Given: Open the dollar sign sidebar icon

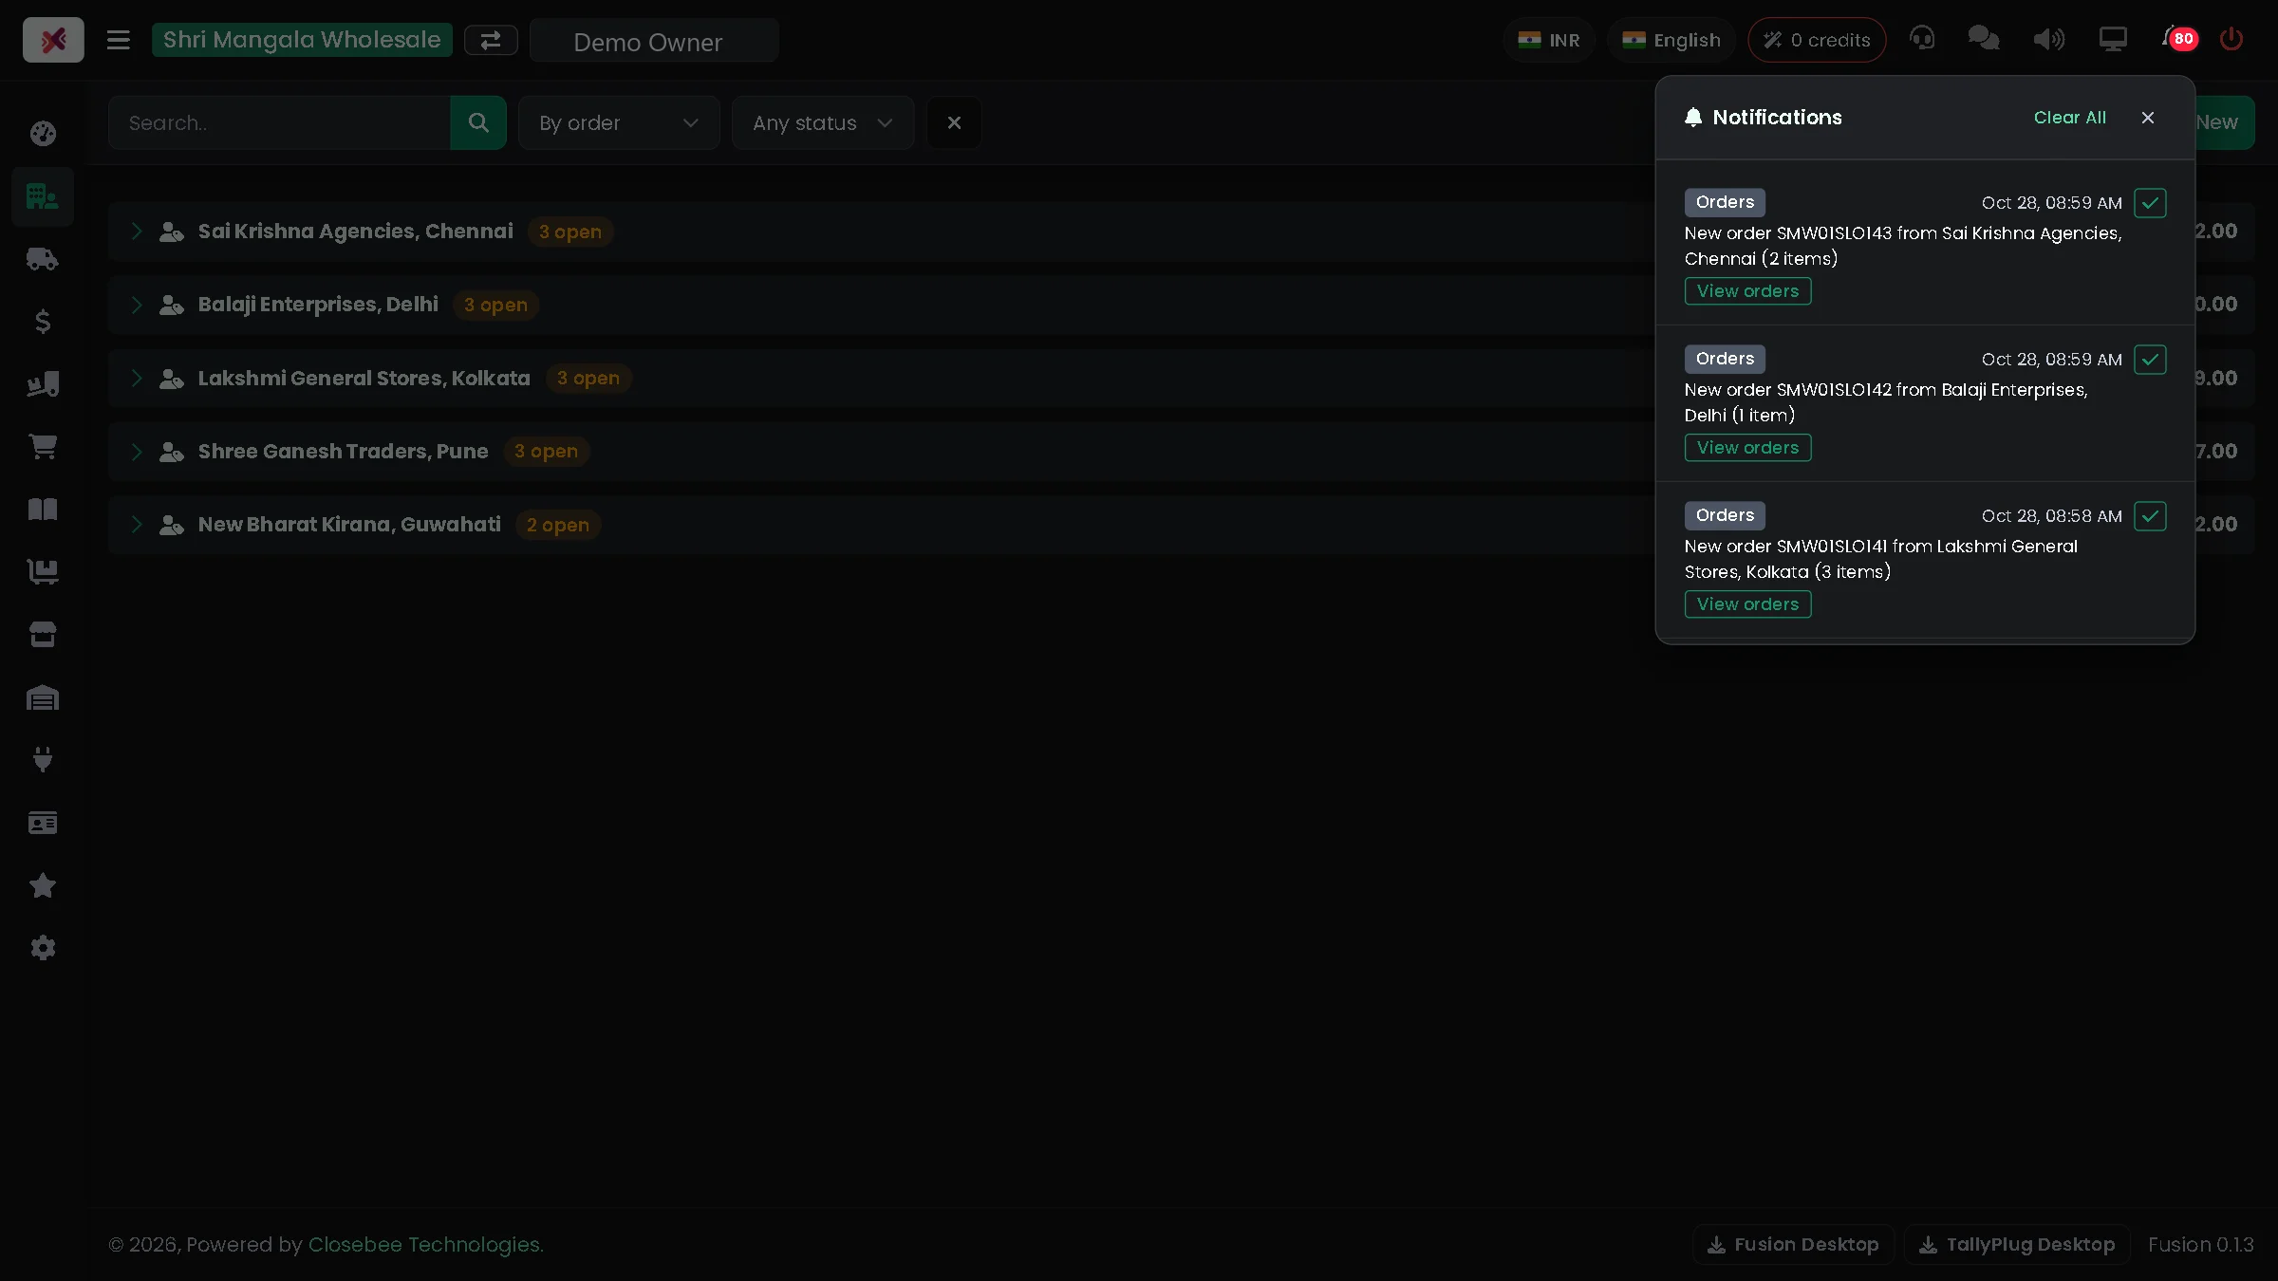Looking at the screenshot, I should (43, 322).
